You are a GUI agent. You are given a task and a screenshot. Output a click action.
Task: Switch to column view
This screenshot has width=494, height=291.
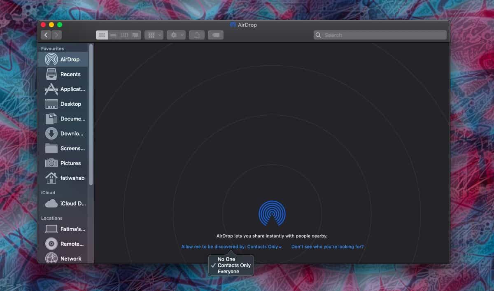[x=124, y=35]
